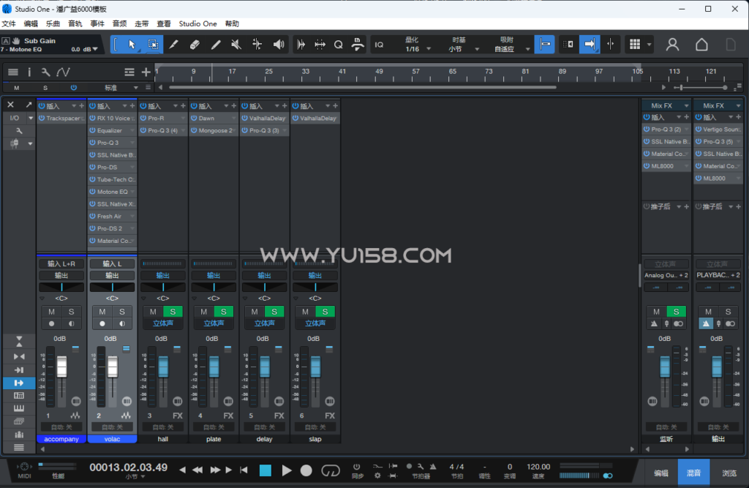
Task: Click the Stop transport button
Action: coord(265,470)
